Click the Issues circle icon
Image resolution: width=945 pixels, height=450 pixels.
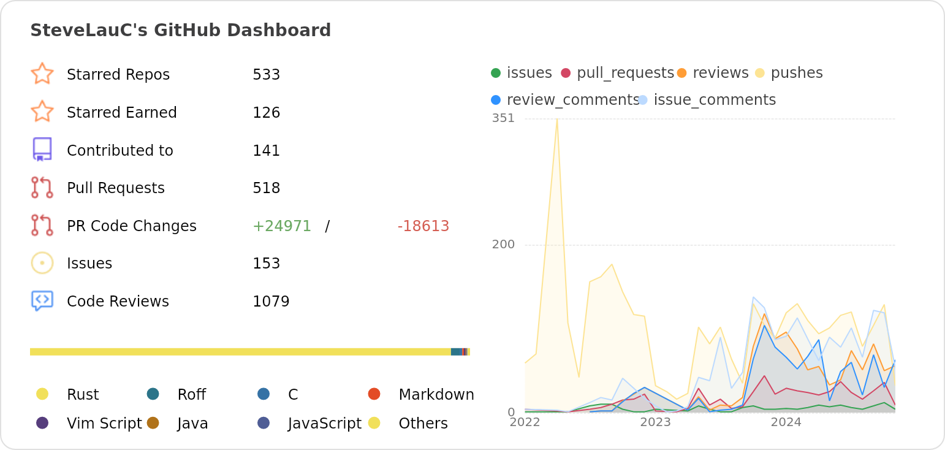pyautogui.click(x=42, y=263)
